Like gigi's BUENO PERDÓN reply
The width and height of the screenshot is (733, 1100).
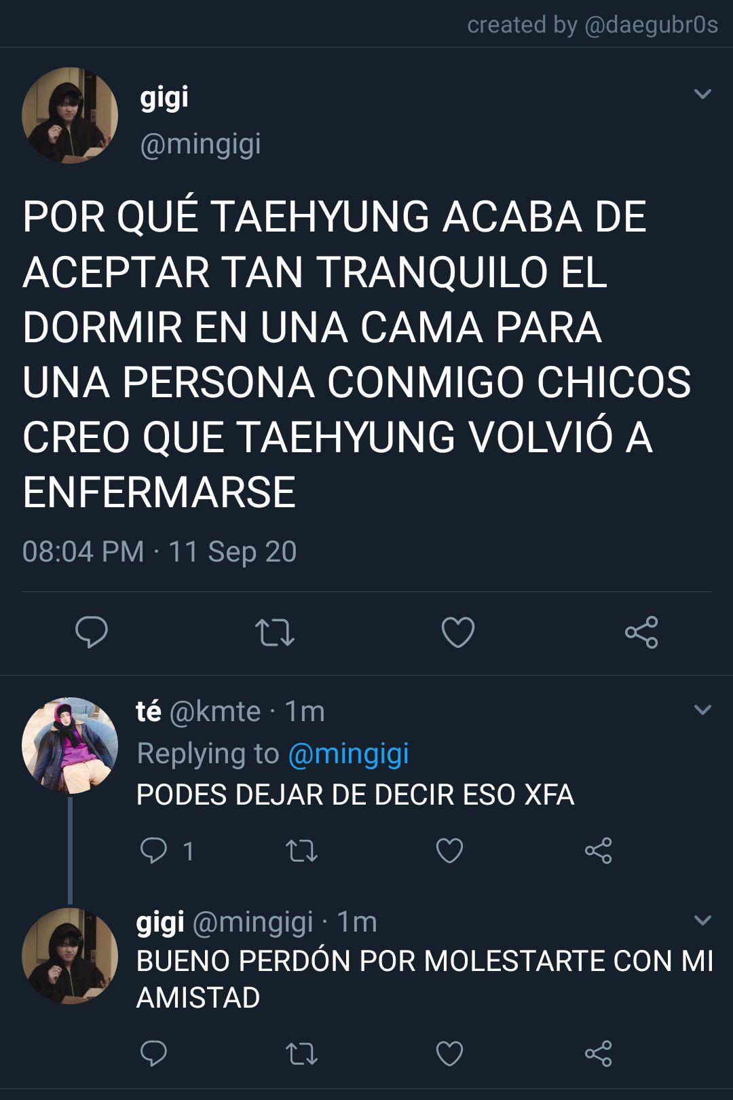coord(449,1054)
